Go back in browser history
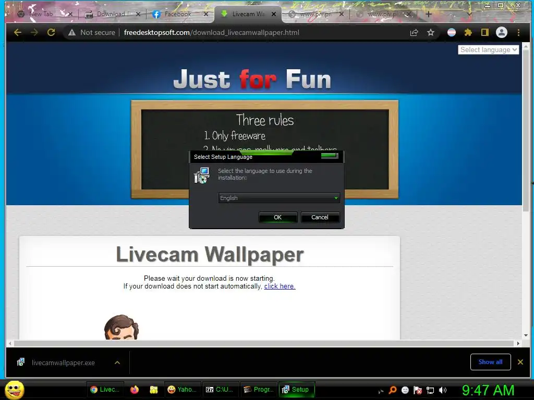 pos(18,32)
